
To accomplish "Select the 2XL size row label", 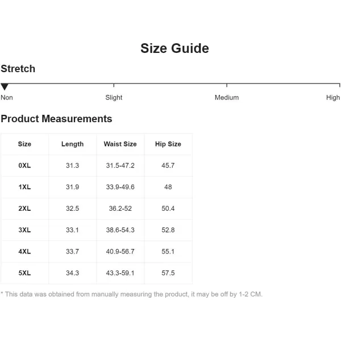I will tap(24, 209).
